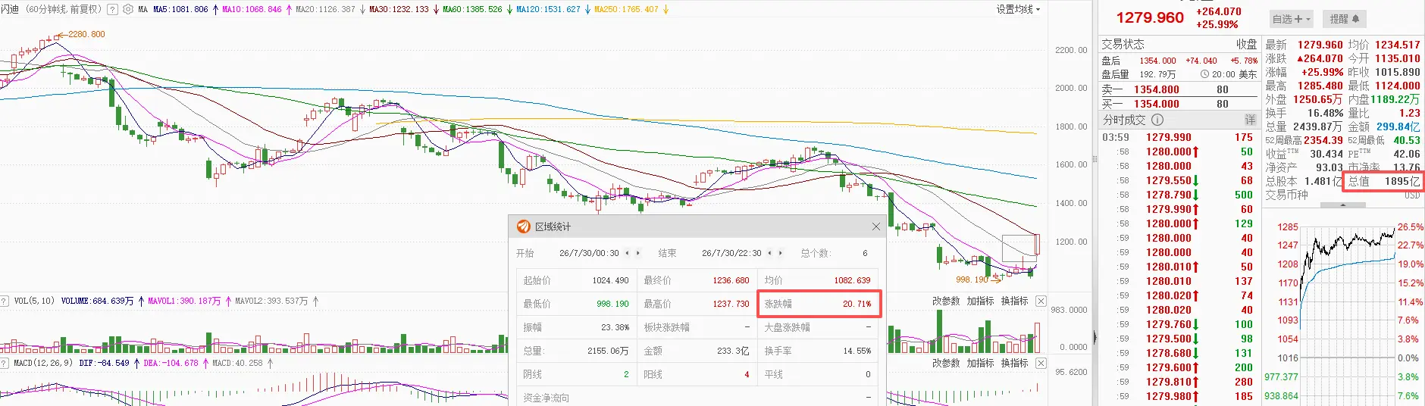Click the MA20:1126.387 moving average label
This screenshot has height=406, width=1425.
point(325,10)
